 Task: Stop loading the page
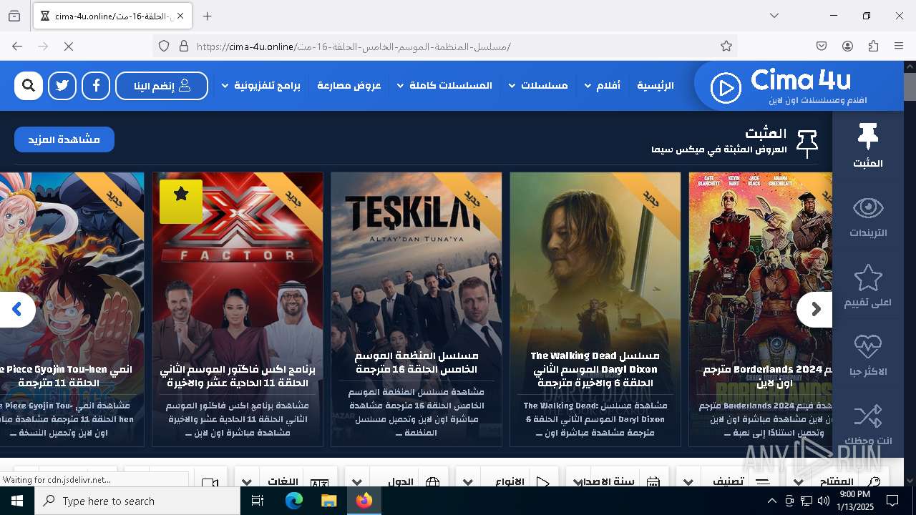(x=69, y=46)
